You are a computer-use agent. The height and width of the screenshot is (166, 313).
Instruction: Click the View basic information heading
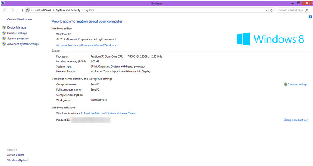click(87, 21)
